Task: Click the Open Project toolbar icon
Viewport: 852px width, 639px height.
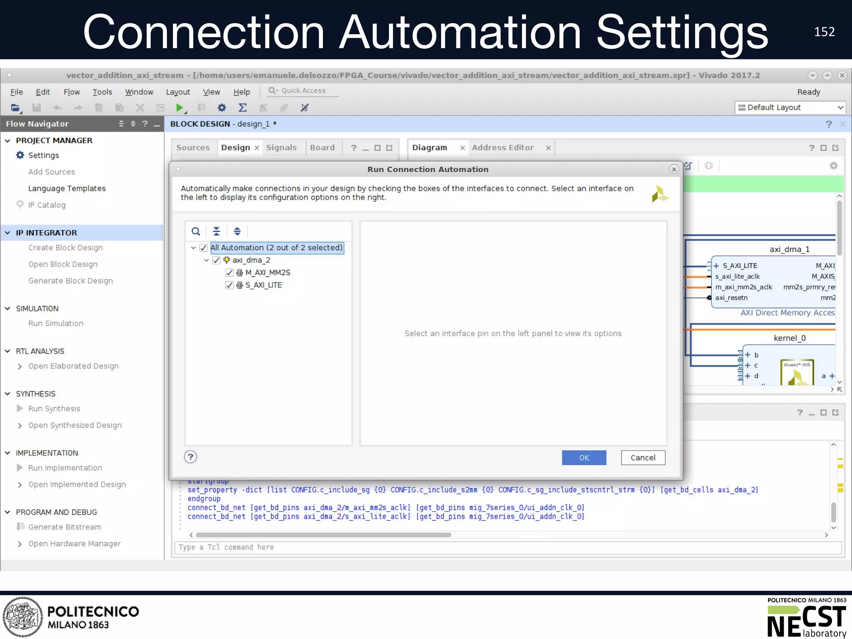Action: pyautogui.click(x=15, y=108)
